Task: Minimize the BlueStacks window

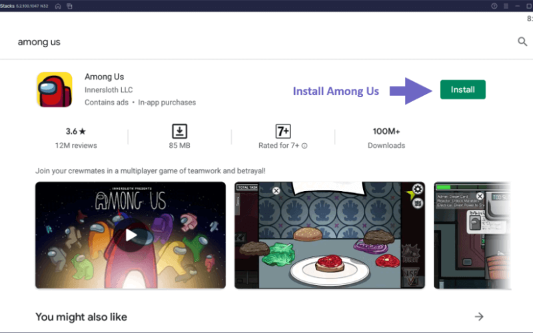Action: point(518,6)
